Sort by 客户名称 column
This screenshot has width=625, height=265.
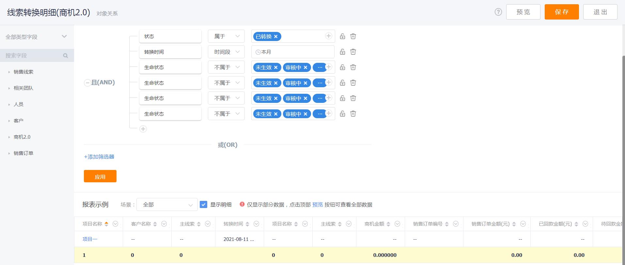click(x=155, y=224)
